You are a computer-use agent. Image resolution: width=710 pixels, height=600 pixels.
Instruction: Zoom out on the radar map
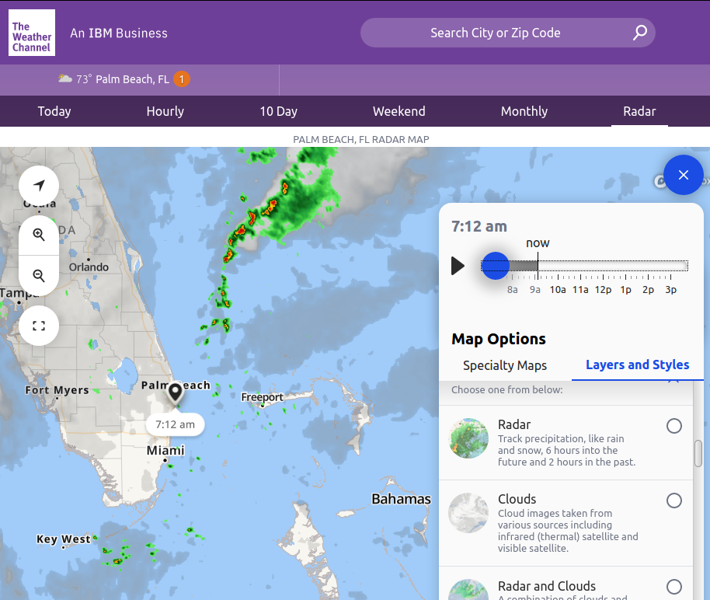click(39, 276)
